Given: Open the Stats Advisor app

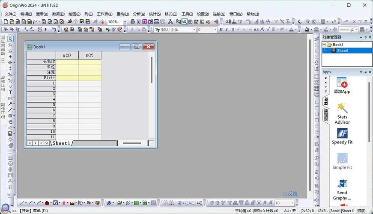Looking at the screenshot, I should pyautogui.click(x=342, y=113).
